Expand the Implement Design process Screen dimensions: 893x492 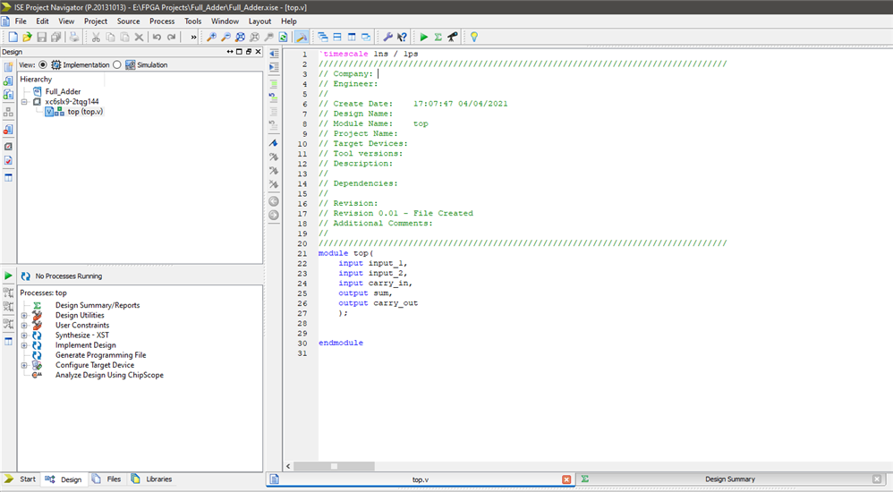[x=24, y=345]
